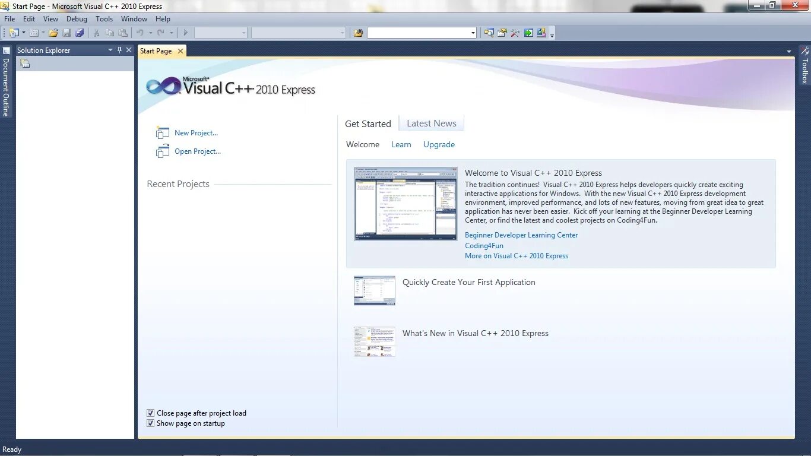Click the Save floppy disk icon

pos(66,33)
